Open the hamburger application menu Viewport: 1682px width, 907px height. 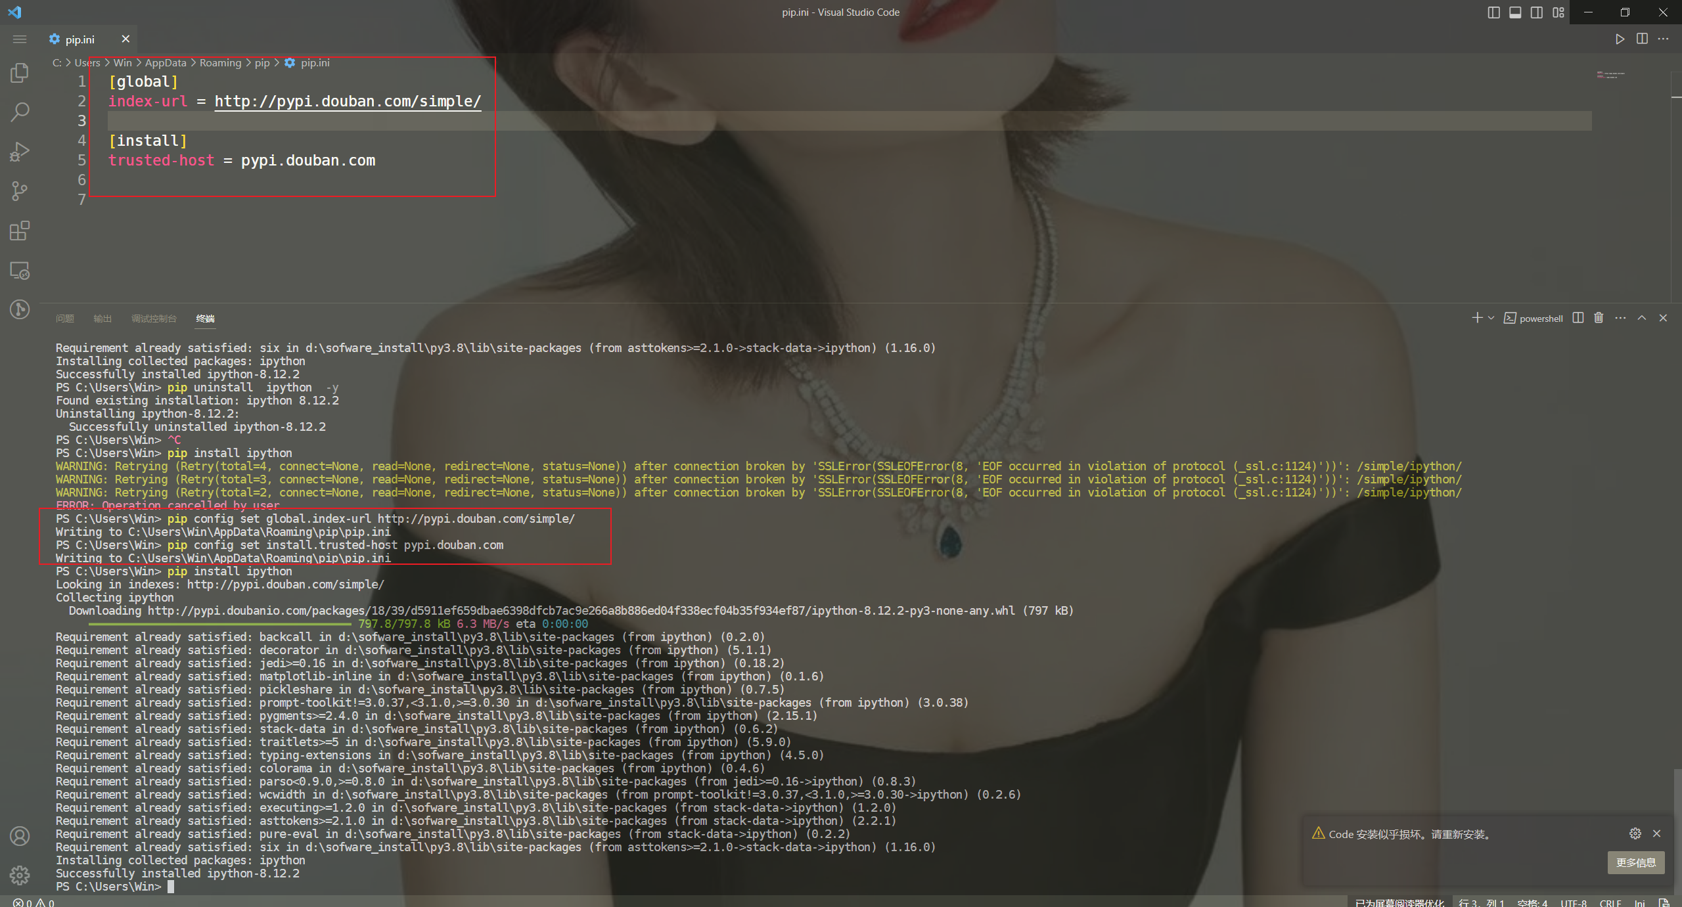(20, 39)
